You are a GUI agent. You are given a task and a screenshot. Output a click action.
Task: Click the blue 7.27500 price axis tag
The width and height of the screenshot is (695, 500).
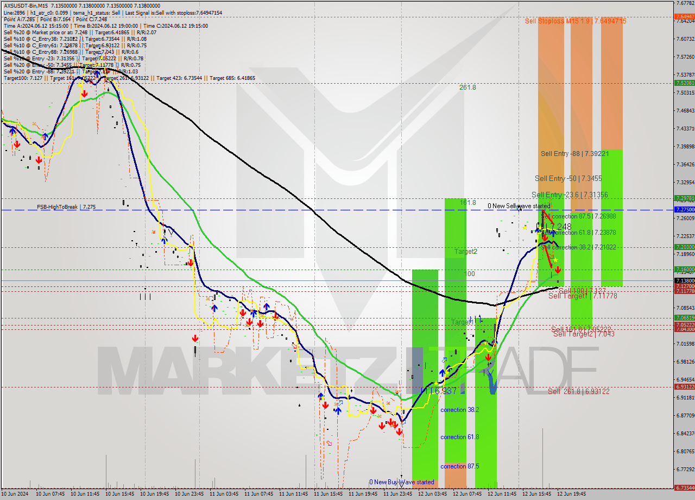[684, 209]
